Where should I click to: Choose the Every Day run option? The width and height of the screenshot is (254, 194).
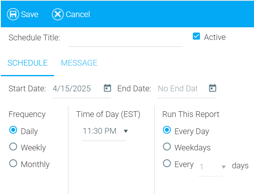coord(166,130)
